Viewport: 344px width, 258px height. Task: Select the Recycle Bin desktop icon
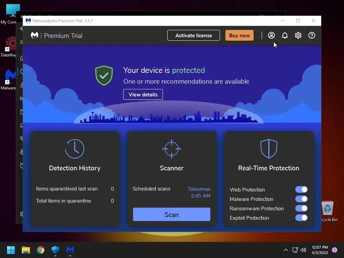329,211
